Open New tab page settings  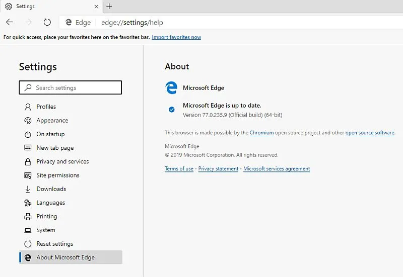(71, 148)
